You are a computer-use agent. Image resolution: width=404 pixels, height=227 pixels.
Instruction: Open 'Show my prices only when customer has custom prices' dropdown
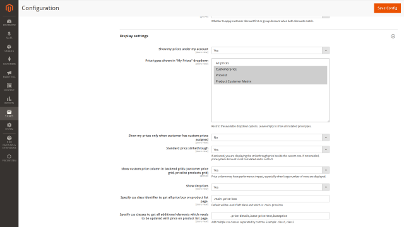pyautogui.click(x=270, y=137)
